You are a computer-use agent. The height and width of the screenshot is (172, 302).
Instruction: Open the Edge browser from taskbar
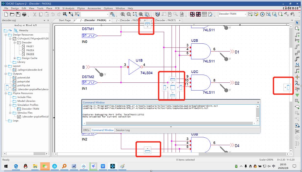coord(16,166)
